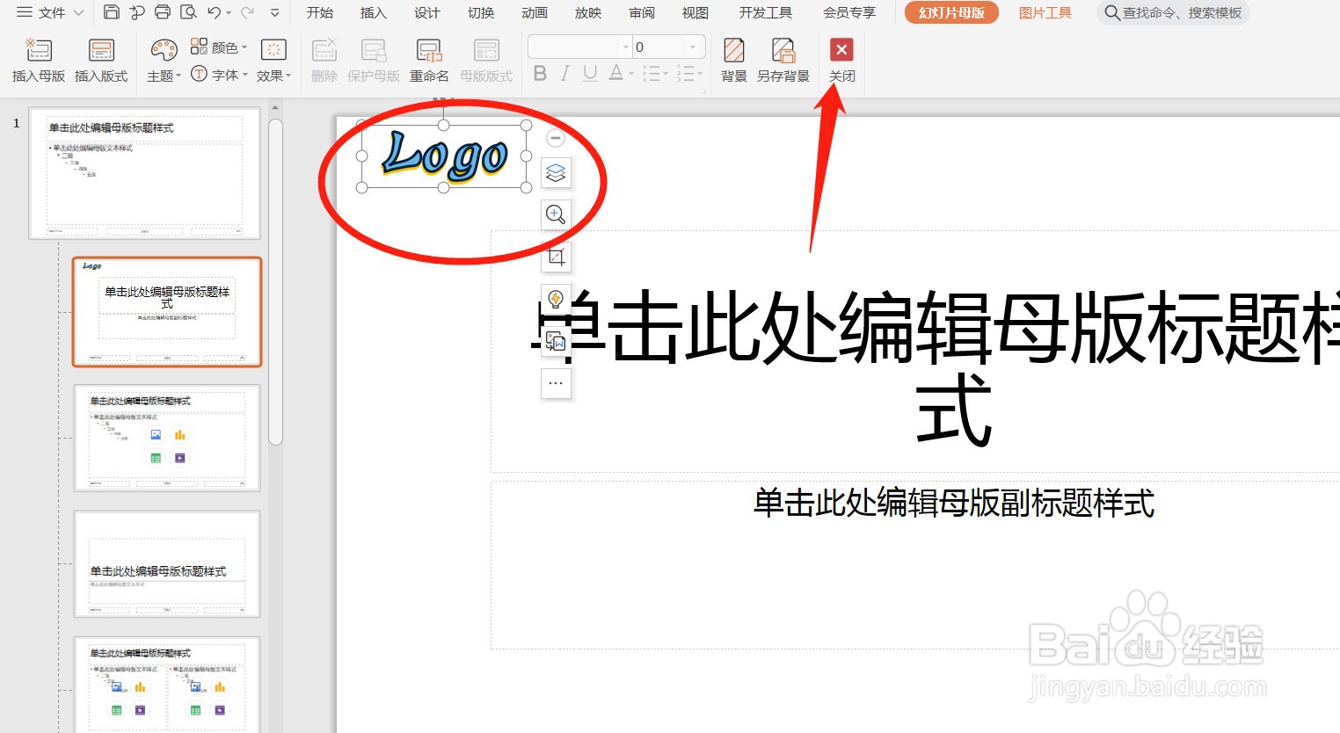The height and width of the screenshot is (733, 1340).
Task: Open the 开发工具 (Developer) tab
Action: point(766,12)
